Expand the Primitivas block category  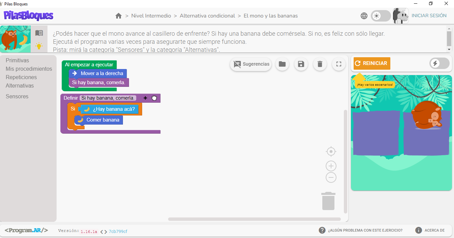coord(18,61)
